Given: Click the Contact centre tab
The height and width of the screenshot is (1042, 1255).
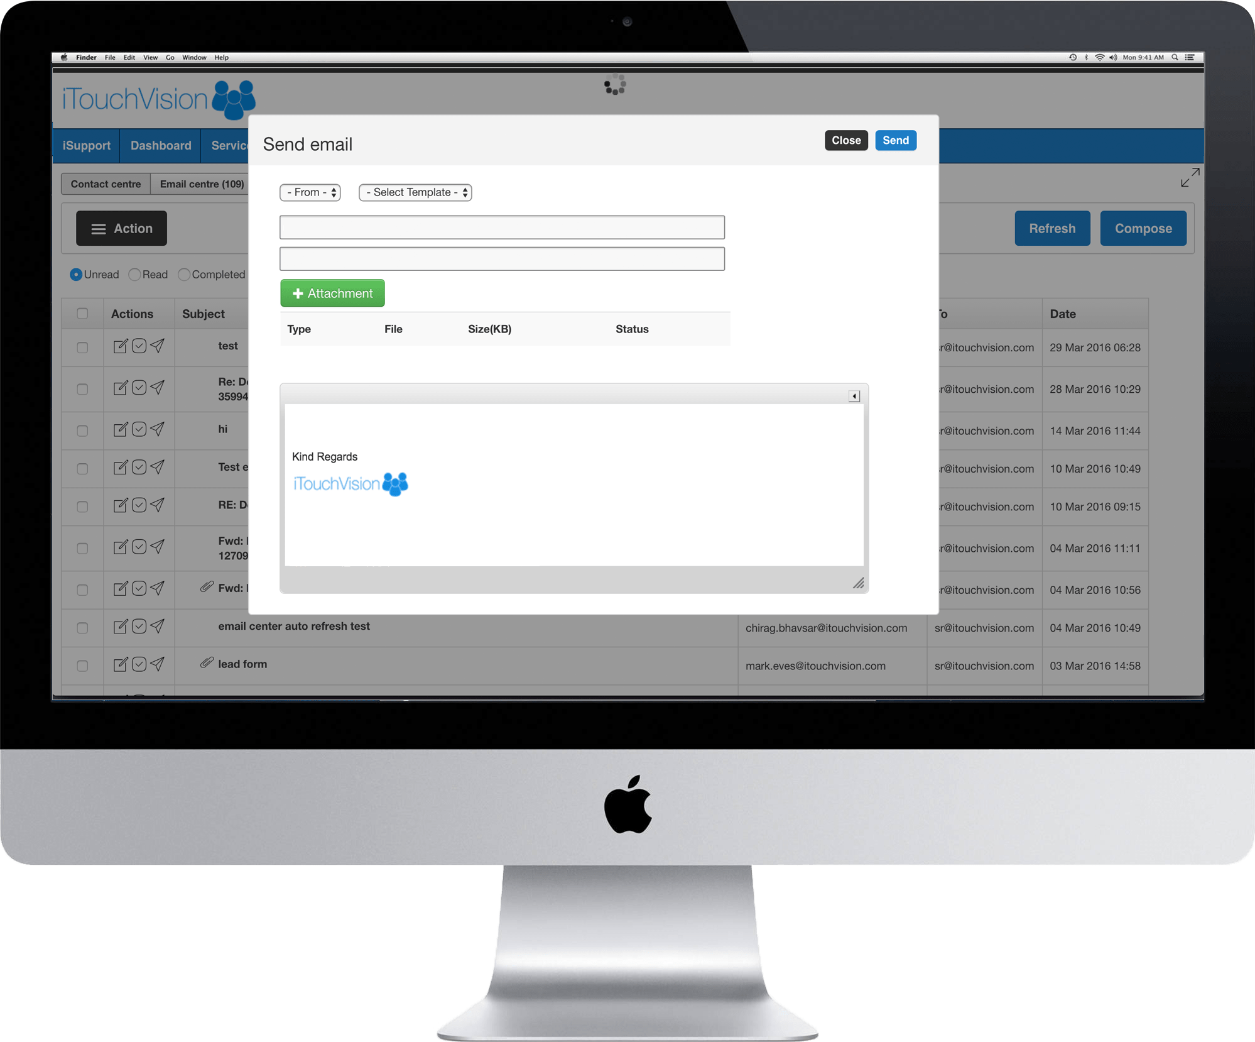Looking at the screenshot, I should tap(104, 185).
